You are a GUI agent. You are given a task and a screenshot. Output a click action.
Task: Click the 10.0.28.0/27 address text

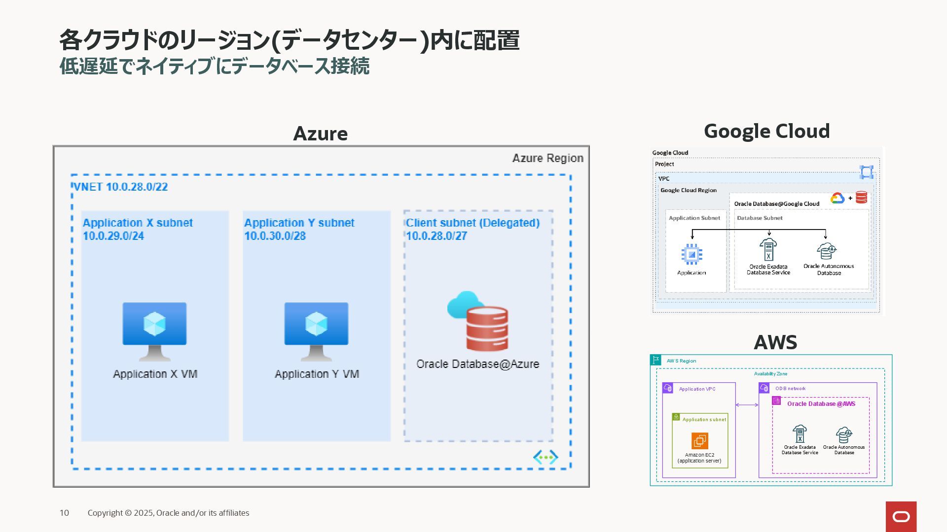(x=437, y=236)
